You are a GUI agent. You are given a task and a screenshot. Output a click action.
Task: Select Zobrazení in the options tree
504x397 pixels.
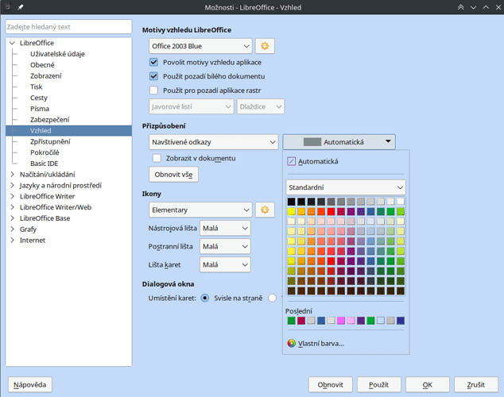[x=45, y=75]
